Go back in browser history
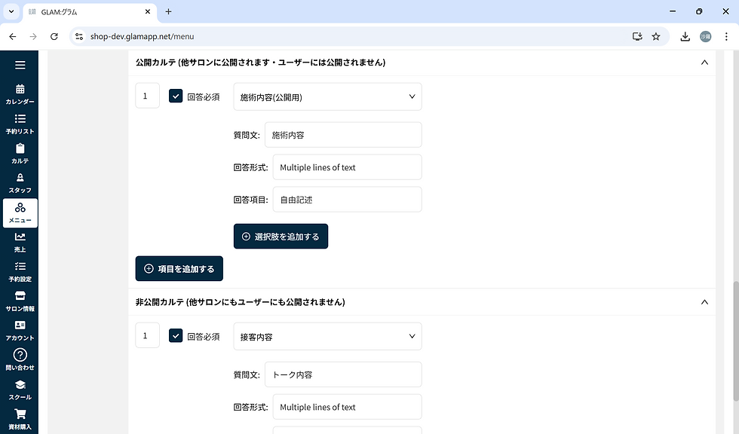 click(13, 36)
